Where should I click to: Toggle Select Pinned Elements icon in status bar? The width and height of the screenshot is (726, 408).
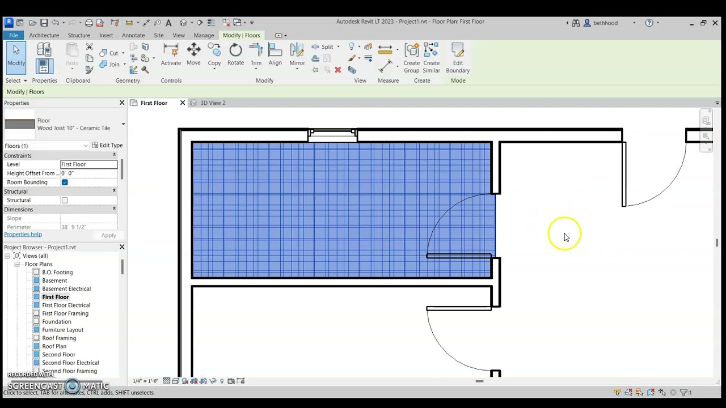[640, 392]
